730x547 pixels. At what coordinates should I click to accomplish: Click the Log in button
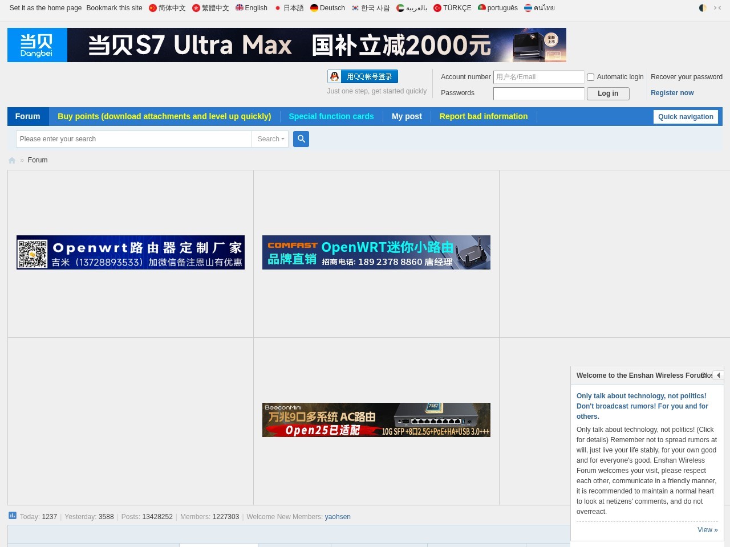click(608, 93)
